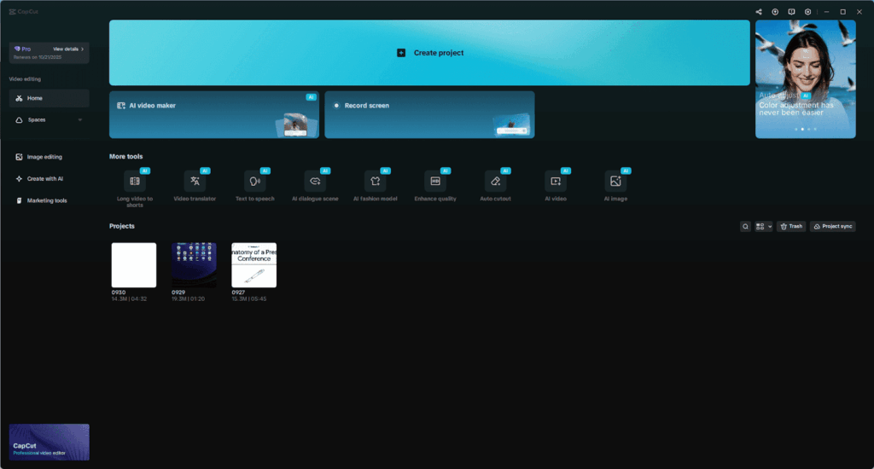This screenshot has width=874, height=469.
Task: Open the 0929 project thumbnail
Action: click(x=194, y=265)
